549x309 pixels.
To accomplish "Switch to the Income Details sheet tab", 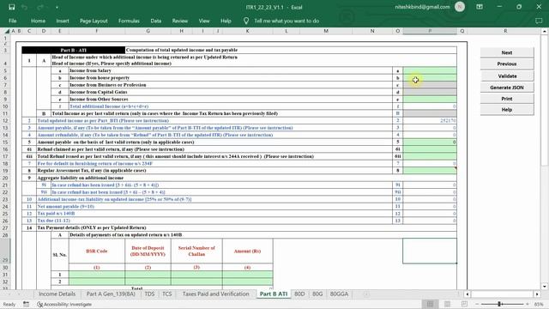I will [x=57, y=294].
